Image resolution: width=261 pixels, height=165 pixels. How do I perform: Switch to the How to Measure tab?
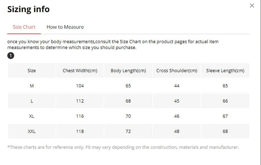click(65, 27)
